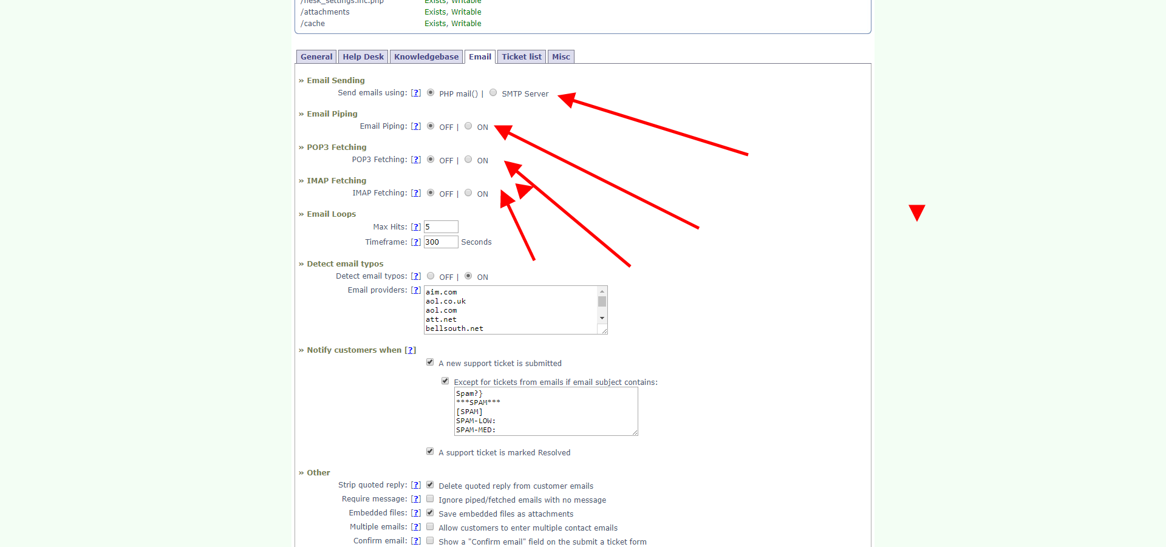Image resolution: width=1166 pixels, height=547 pixels.
Task: Set Detect email typos to OFF
Action: coord(431,276)
